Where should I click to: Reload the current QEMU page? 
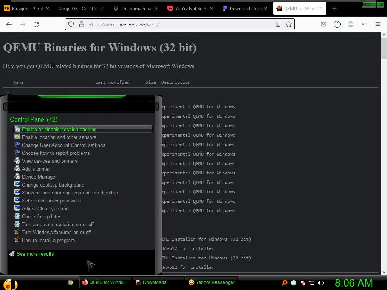point(36,24)
